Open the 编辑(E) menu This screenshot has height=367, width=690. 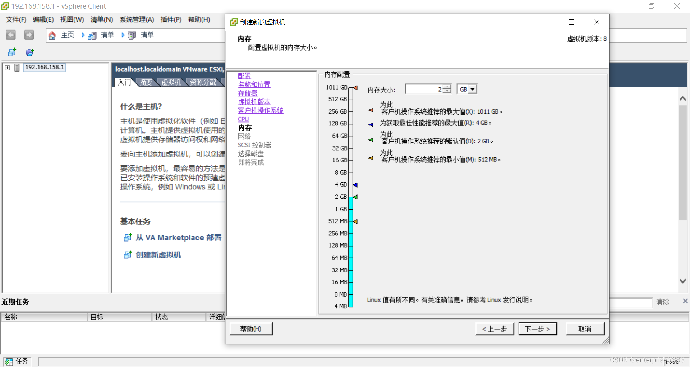coord(43,19)
